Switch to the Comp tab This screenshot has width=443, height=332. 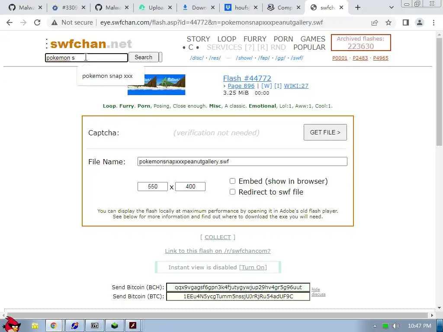point(284,8)
